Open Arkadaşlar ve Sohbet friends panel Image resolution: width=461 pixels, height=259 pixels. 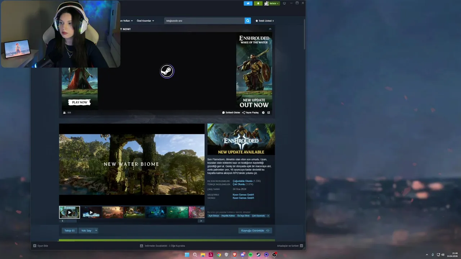[x=290, y=246]
